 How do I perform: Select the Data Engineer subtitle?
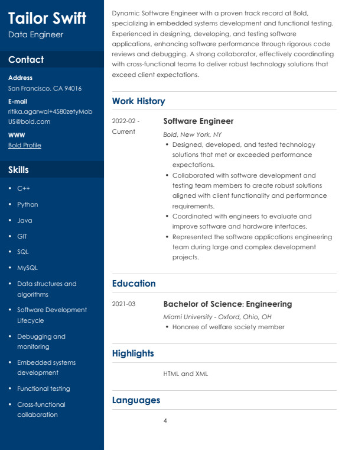(x=36, y=34)
